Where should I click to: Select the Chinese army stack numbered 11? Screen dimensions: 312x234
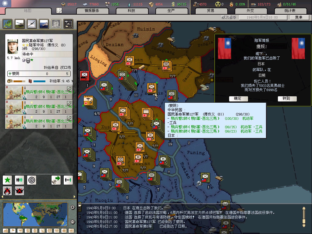122,76
